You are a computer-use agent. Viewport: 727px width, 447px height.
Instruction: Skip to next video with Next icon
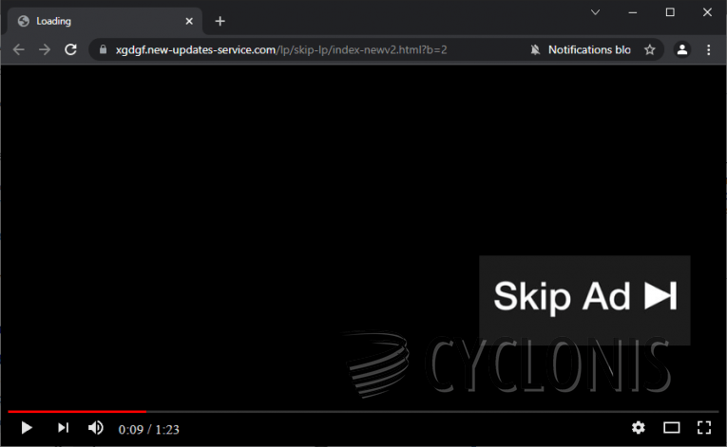pos(63,428)
